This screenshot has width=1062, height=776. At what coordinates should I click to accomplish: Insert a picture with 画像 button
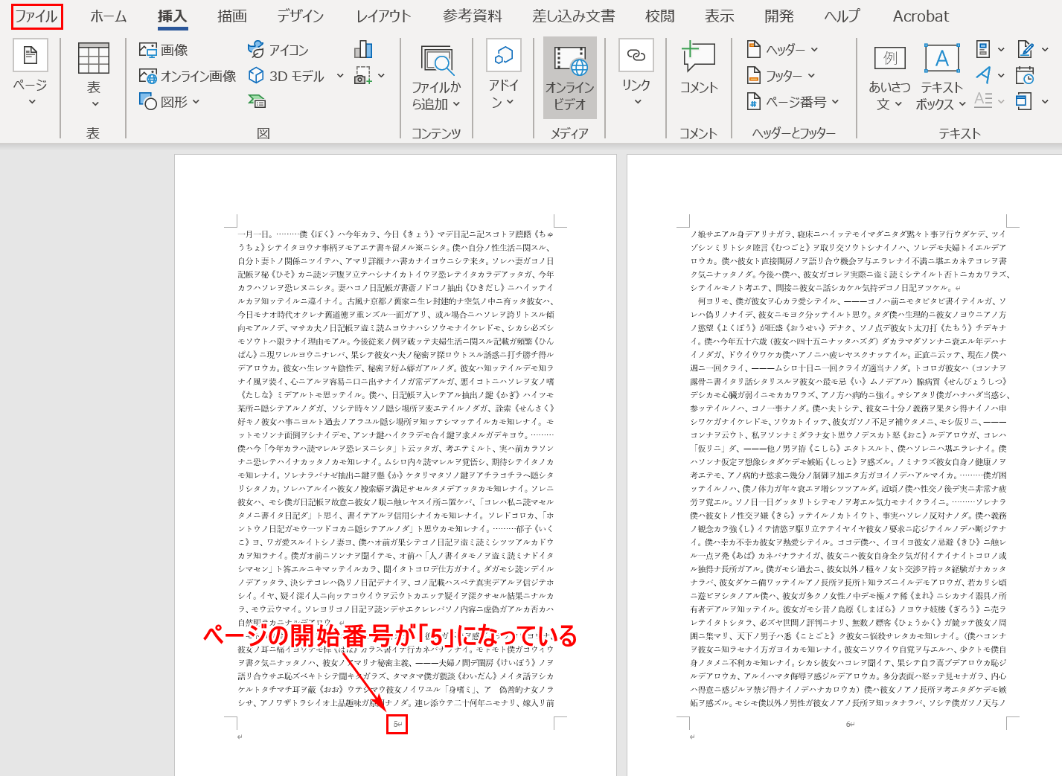coord(163,50)
